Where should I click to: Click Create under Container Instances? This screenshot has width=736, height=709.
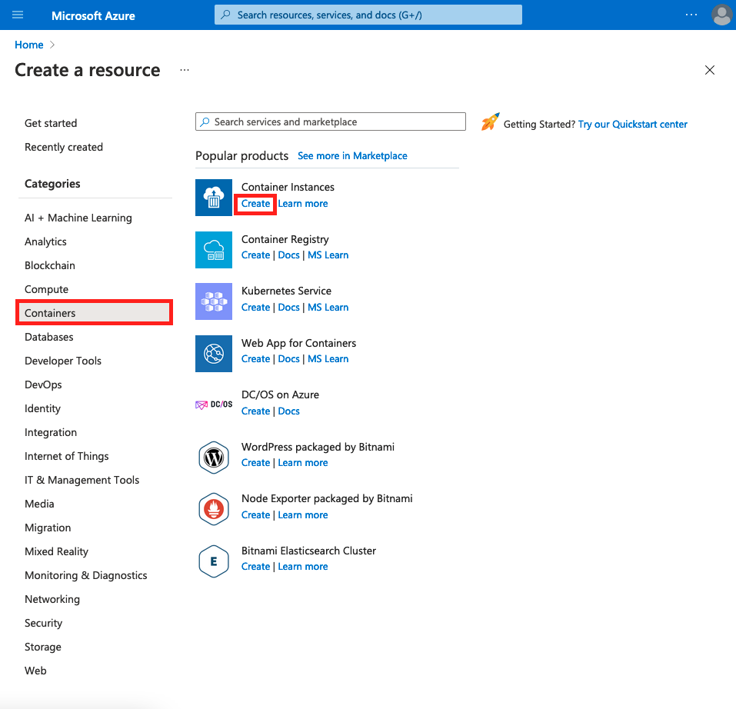tap(255, 204)
